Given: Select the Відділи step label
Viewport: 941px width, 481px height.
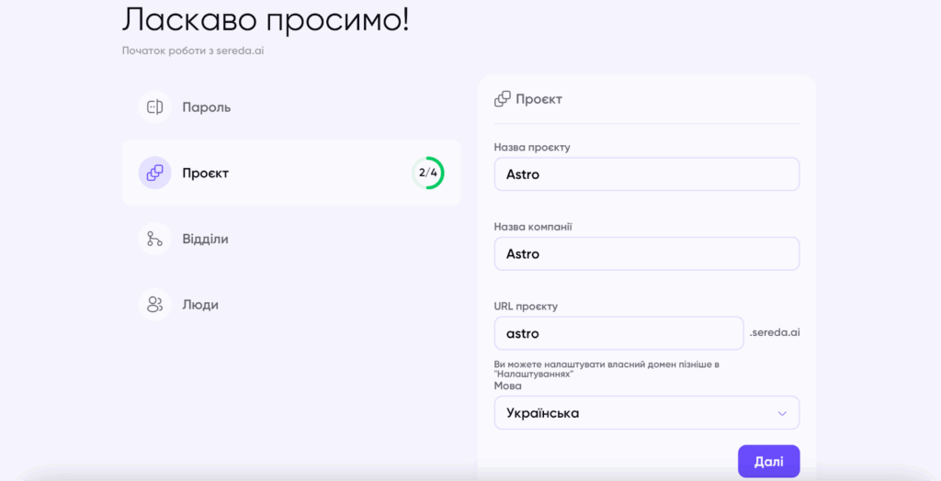Looking at the screenshot, I should click(205, 239).
